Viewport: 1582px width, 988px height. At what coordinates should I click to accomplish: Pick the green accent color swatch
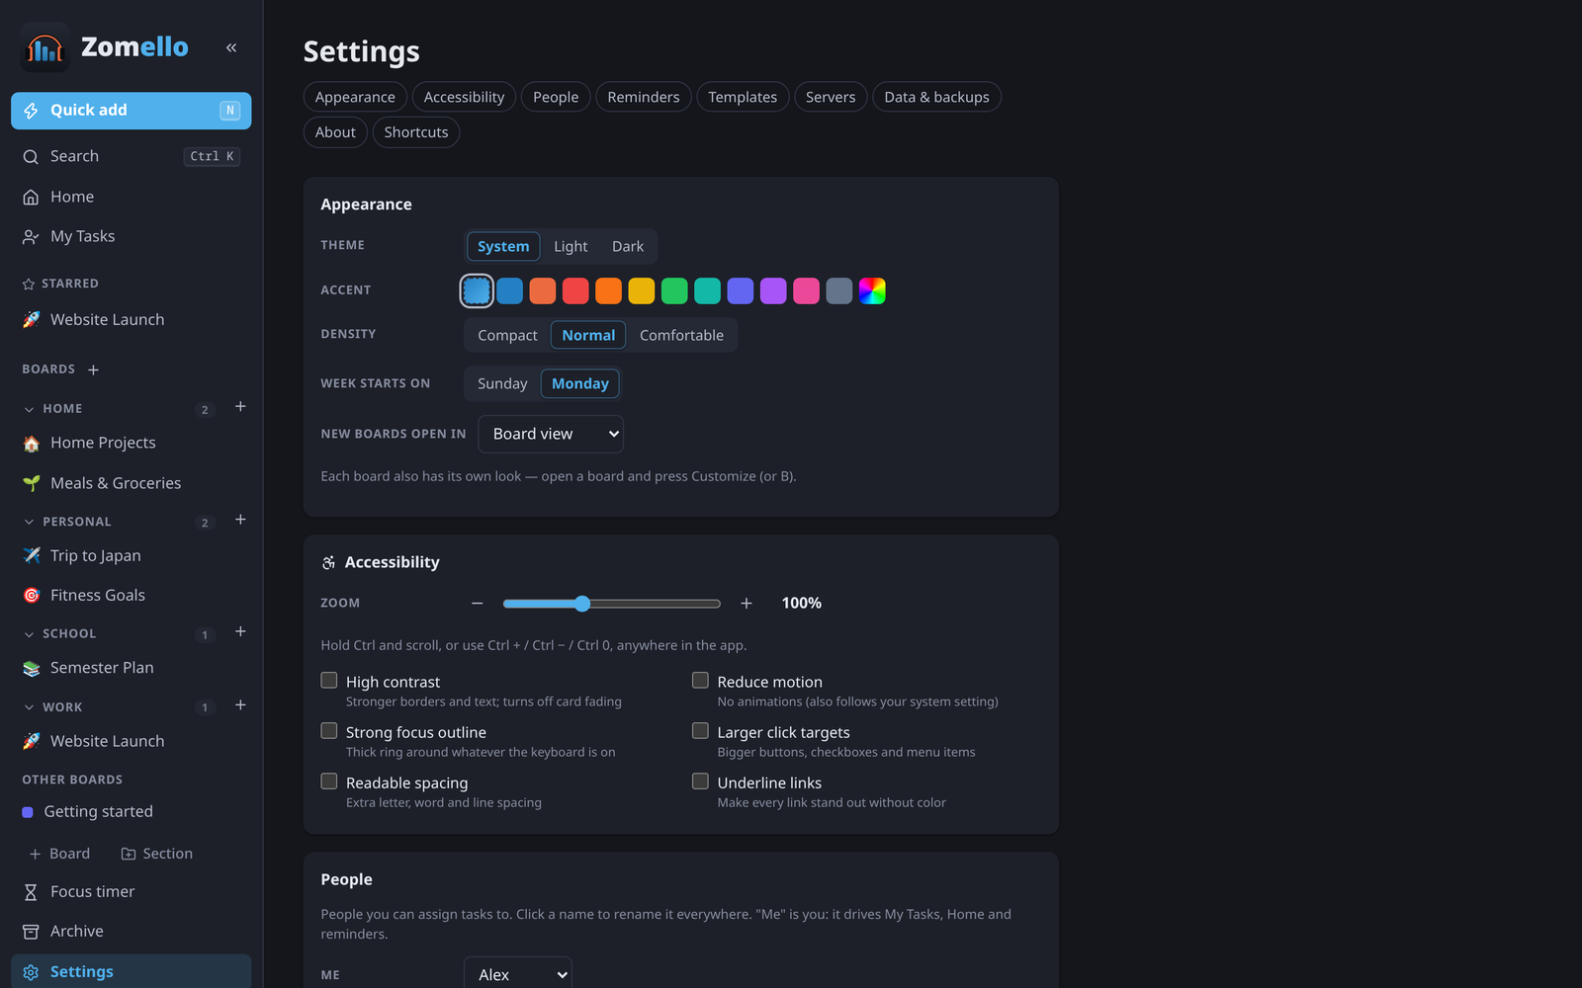674,290
